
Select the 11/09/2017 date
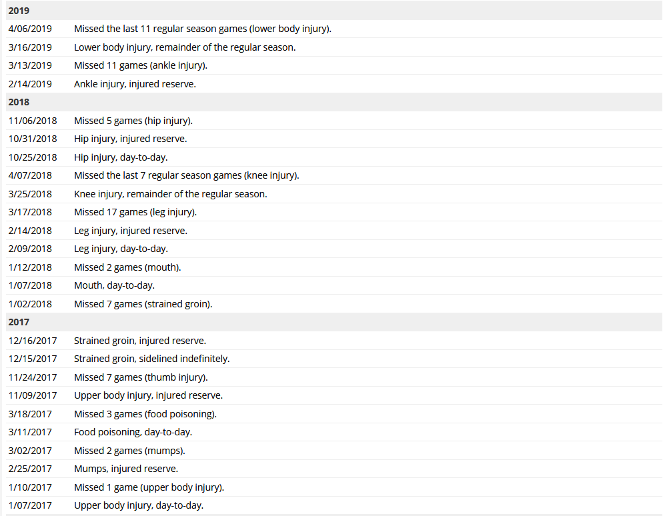(x=33, y=395)
